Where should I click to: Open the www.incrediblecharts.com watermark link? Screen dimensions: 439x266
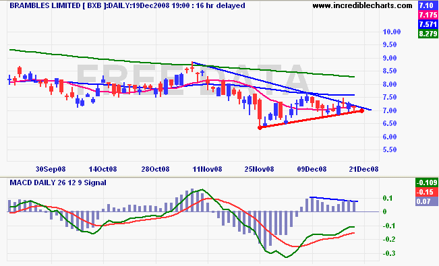(x=362, y=5)
